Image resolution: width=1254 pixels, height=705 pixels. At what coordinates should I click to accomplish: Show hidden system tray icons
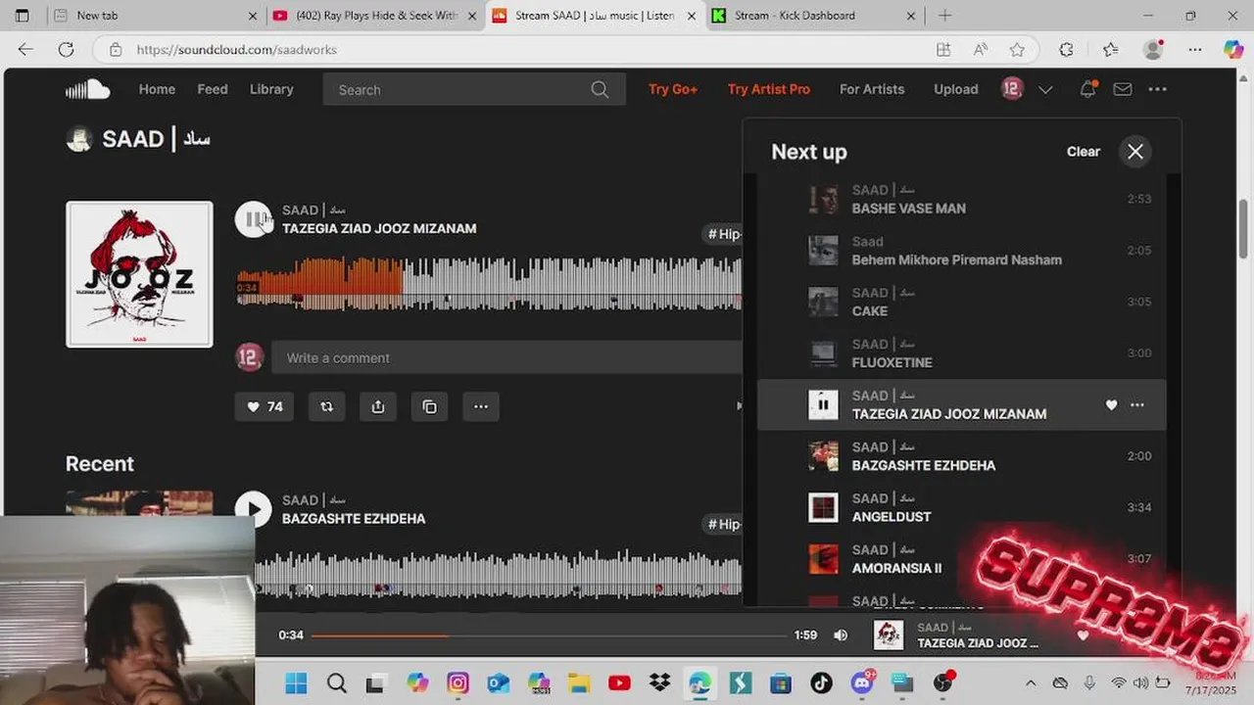click(1030, 682)
